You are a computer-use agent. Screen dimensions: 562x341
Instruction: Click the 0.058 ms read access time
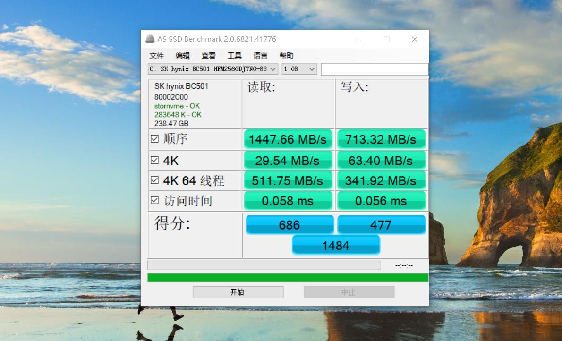[x=288, y=200]
